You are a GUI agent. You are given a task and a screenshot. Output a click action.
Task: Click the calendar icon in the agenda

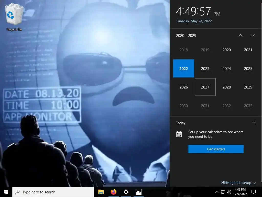pyautogui.click(x=179, y=134)
